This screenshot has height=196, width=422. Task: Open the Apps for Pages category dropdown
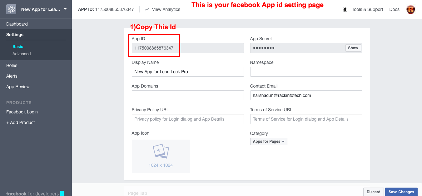[269, 141]
